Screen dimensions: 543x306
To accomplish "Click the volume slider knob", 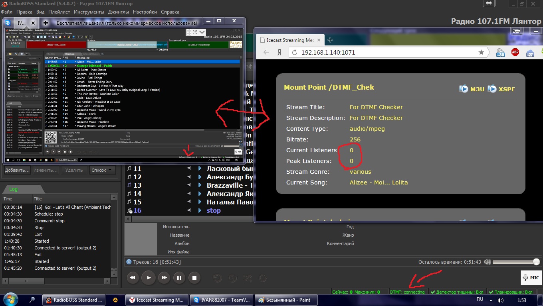I will pyautogui.click(x=536, y=262).
